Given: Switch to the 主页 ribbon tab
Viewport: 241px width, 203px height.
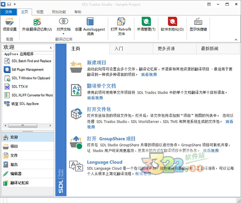Looking at the screenshot, I should click(x=25, y=12).
